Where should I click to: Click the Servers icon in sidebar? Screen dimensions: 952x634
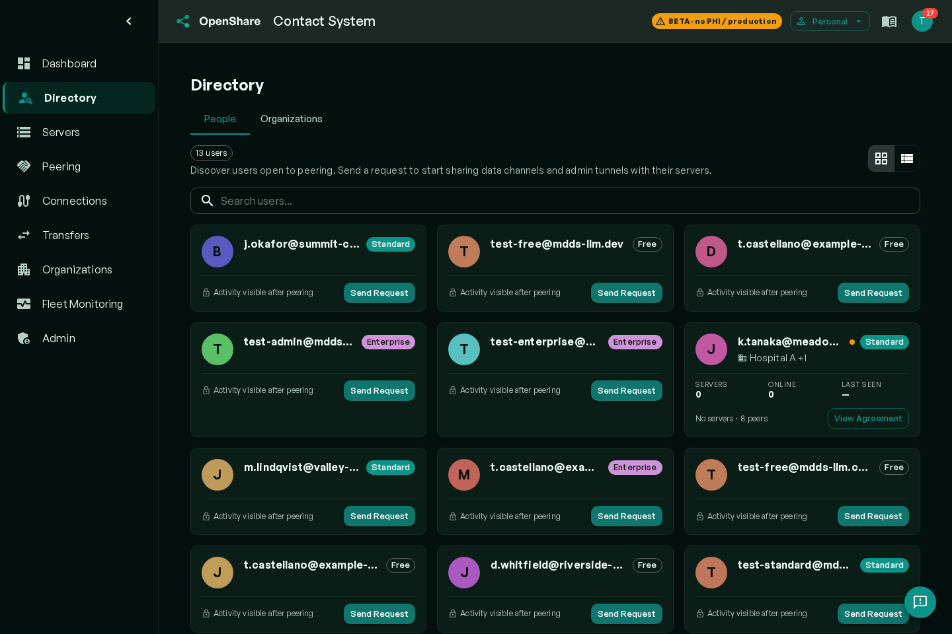point(24,132)
